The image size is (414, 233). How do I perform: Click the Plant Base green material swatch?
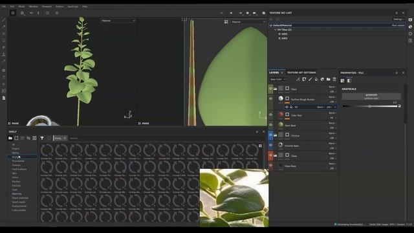pos(280,125)
